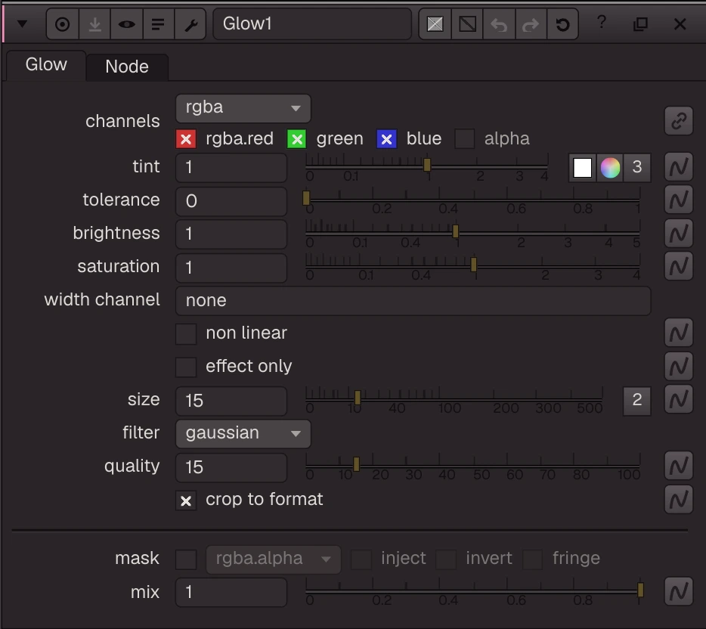
Task: Click the saturation slider handle
Action: (474, 265)
